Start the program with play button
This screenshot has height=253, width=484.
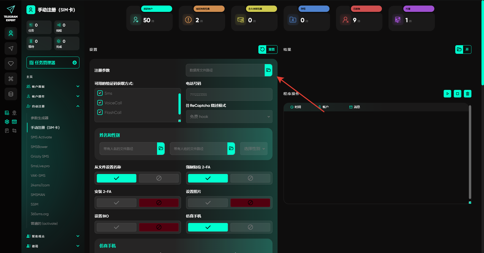click(447, 94)
